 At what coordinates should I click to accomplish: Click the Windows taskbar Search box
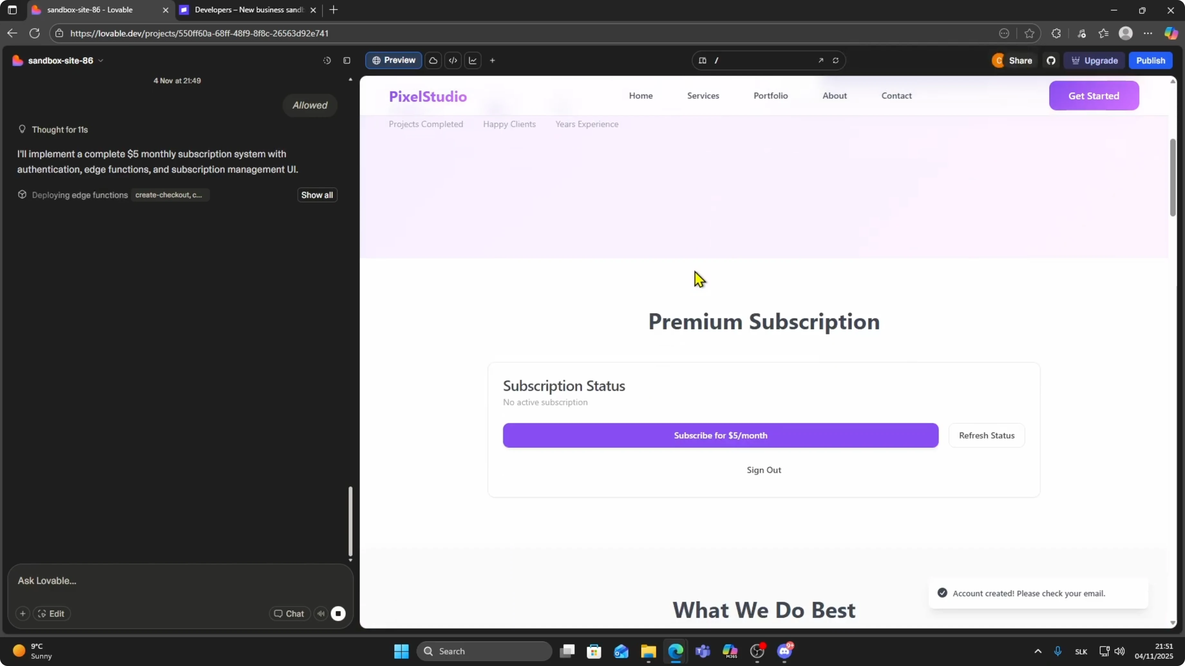tap(484, 651)
